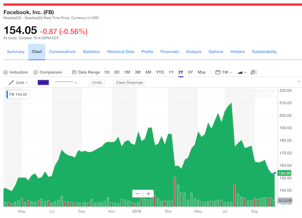Open the Date Range calendar icon
The image size is (302, 218).
click(x=74, y=72)
